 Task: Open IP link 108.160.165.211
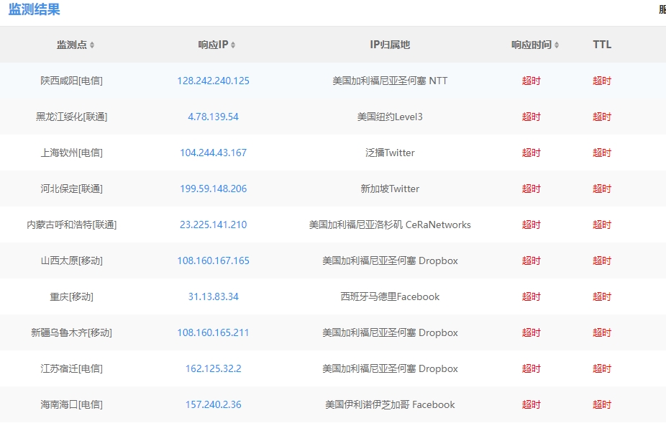pos(213,332)
